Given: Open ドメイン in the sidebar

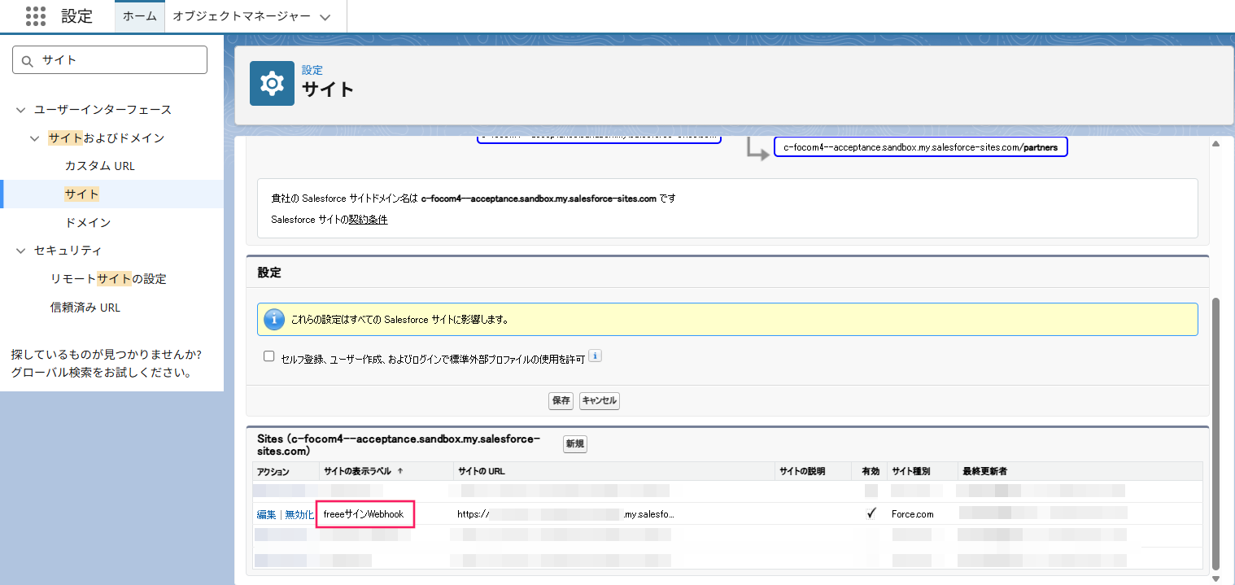Looking at the screenshot, I should tap(88, 222).
